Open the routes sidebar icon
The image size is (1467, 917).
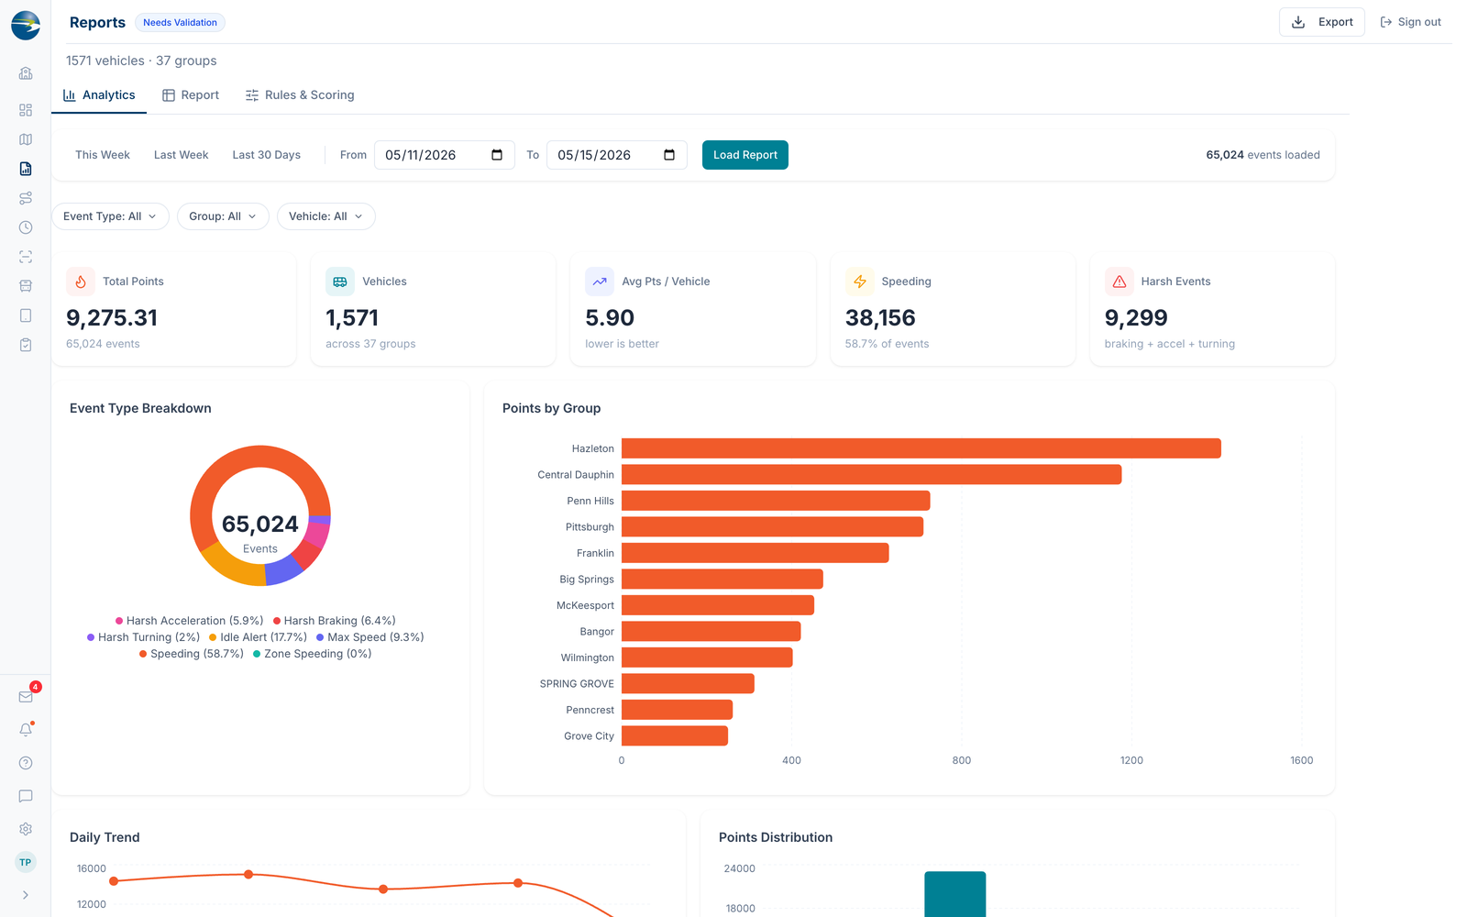[26, 198]
